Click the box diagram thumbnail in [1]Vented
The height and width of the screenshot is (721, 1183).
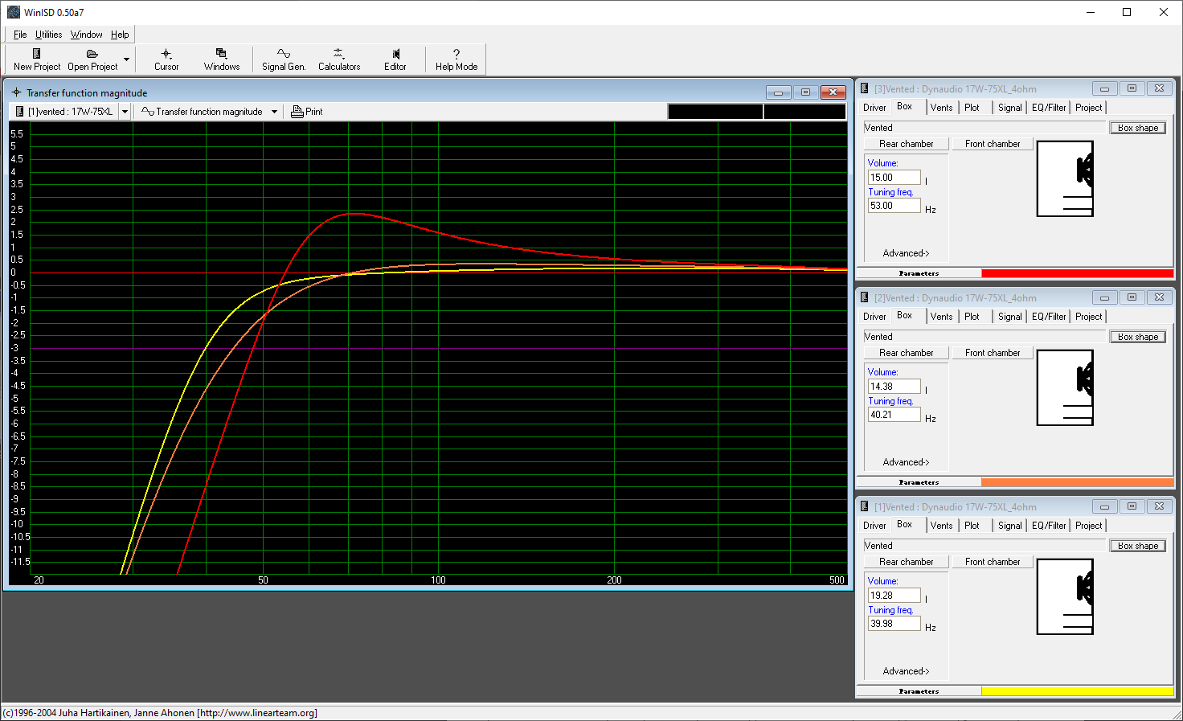tap(1065, 596)
